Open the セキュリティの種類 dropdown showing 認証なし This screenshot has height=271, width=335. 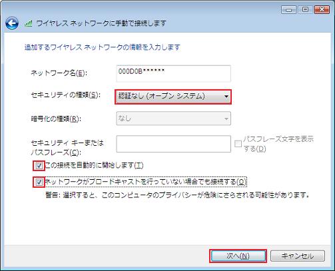pos(173,97)
